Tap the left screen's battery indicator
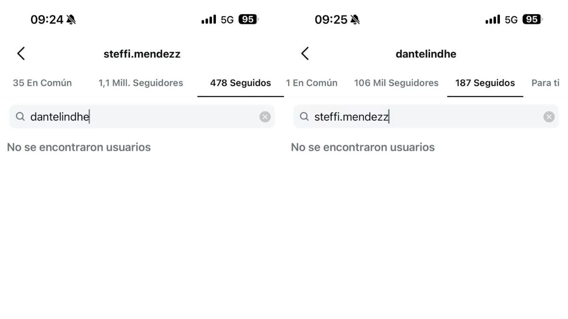 point(248,19)
